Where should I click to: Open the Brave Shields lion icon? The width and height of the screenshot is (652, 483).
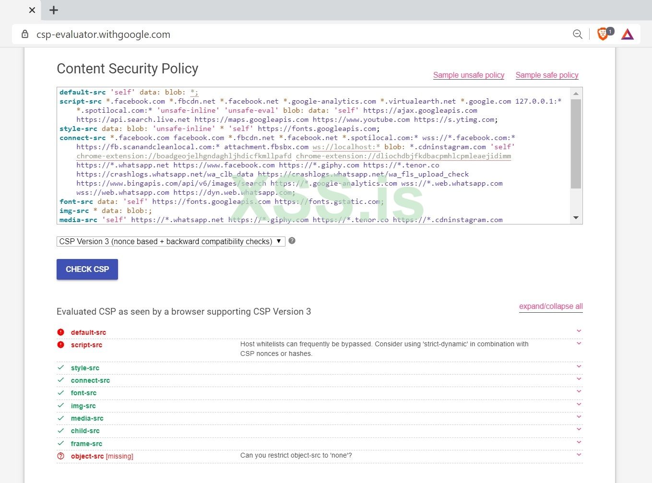(603, 34)
